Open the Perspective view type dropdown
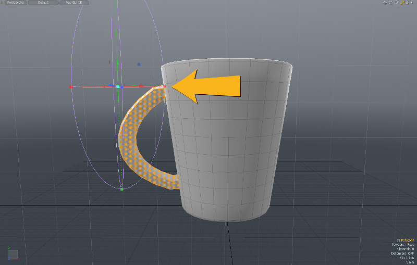Screen dimensions: 417x265 coord(15,3)
